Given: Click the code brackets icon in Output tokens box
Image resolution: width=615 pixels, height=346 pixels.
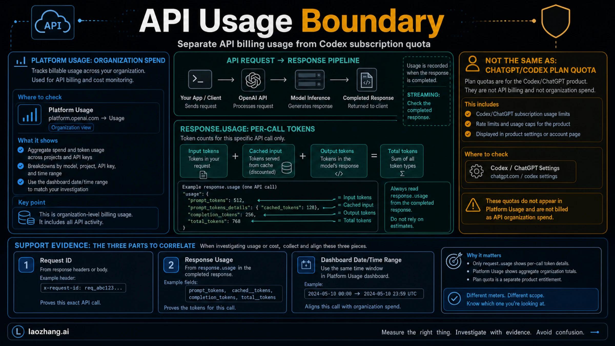Looking at the screenshot, I should 339,174.
